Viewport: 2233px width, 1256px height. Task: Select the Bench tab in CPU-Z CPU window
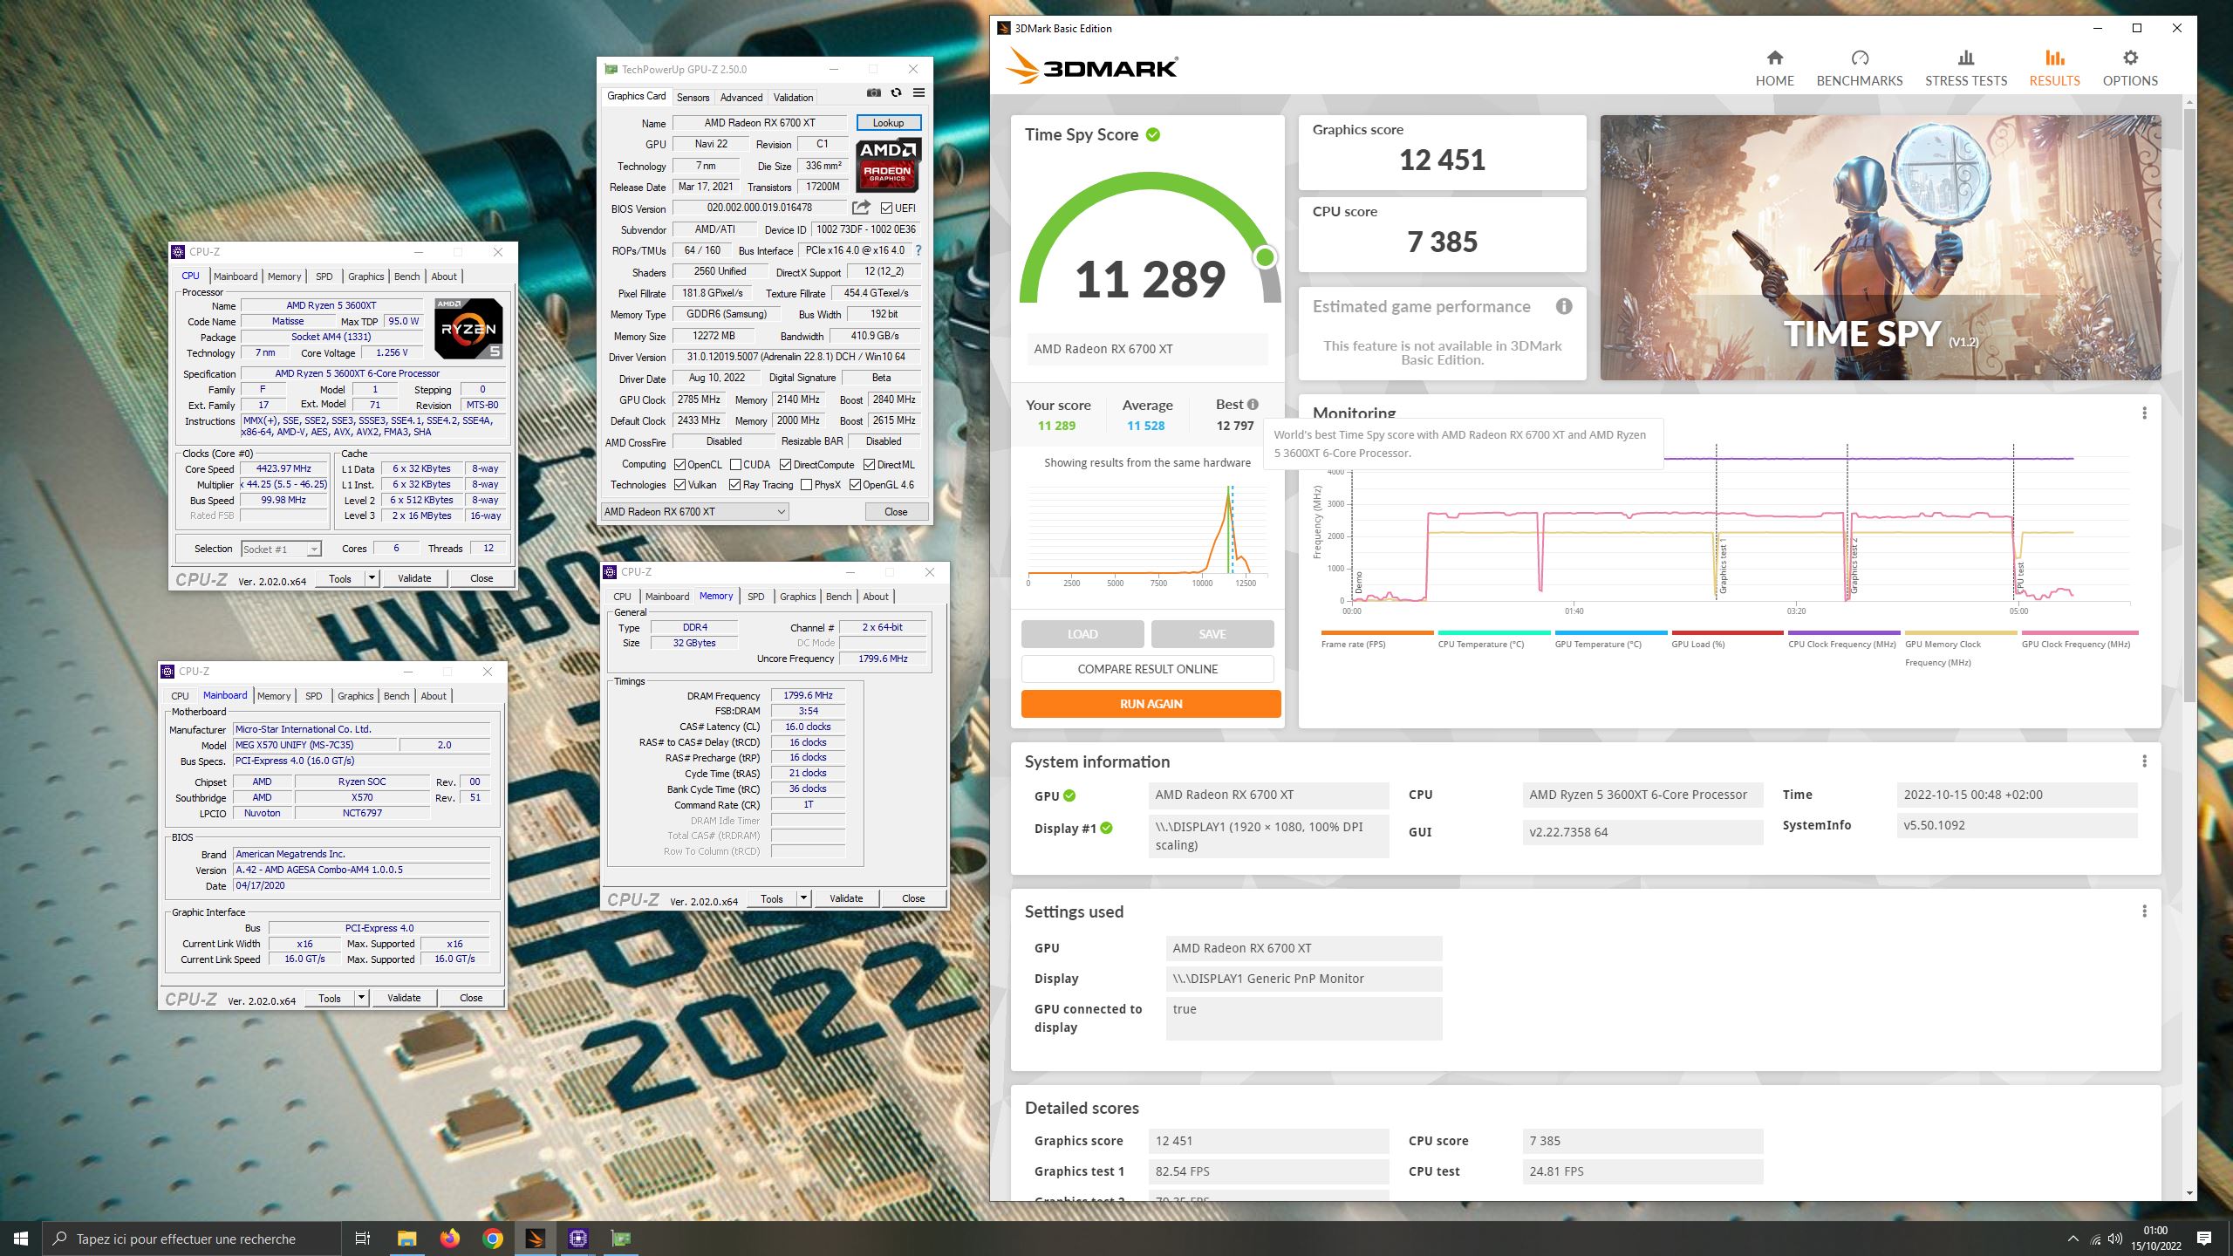click(406, 276)
